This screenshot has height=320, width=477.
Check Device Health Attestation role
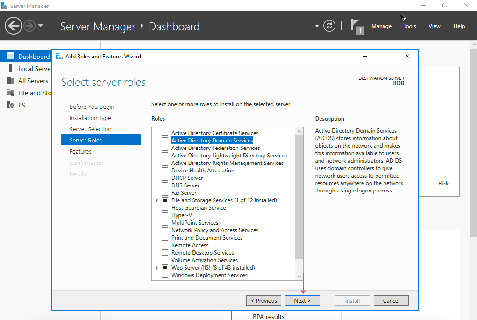click(165, 171)
